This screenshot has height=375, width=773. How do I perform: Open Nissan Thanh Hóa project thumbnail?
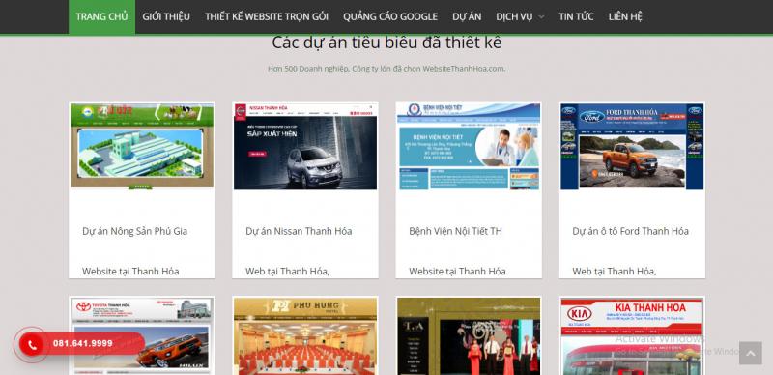(305, 146)
